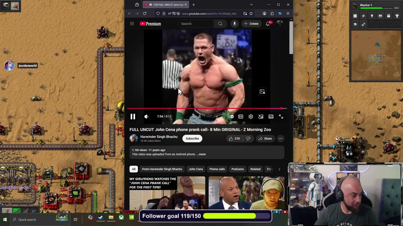Open the Xbox app on taskbar

tap(121, 218)
